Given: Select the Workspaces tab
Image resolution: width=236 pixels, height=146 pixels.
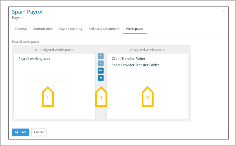Looking at the screenshot, I should [x=134, y=29].
